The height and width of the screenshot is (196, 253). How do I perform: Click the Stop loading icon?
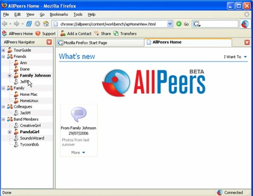(37, 24)
